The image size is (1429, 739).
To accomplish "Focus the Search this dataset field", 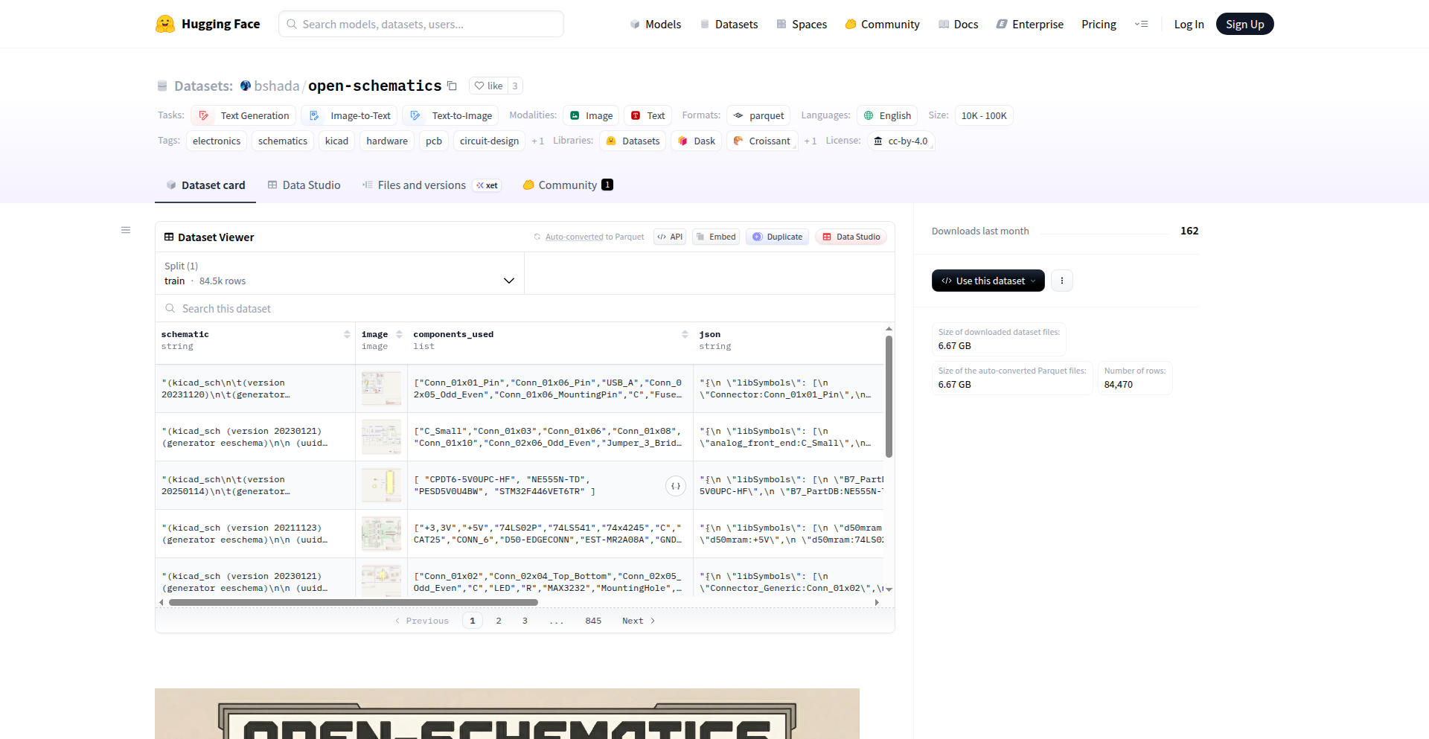I will pos(525,308).
